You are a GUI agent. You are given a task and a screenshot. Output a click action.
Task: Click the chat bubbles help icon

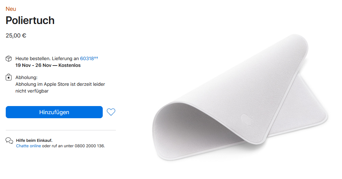point(9,140)
